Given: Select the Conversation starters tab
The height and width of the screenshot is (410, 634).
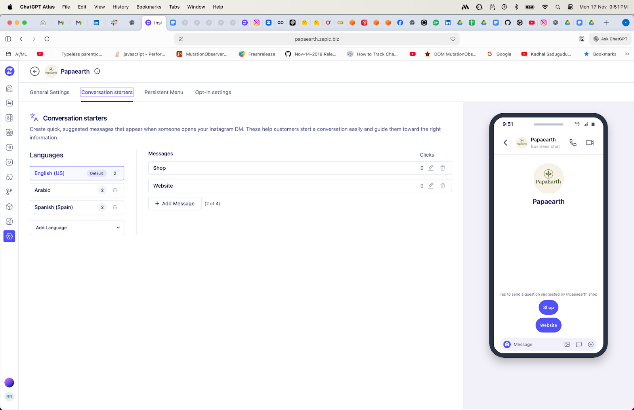Looking at the screenshot, I should point(107,92).
